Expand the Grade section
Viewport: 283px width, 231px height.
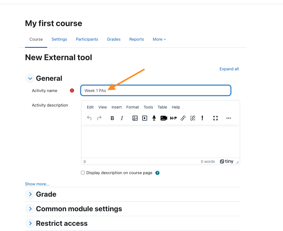tap(30, 194)
